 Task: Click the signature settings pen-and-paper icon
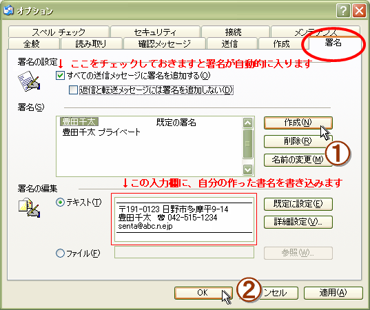29,81
